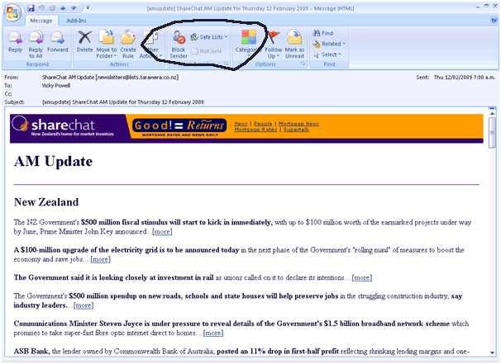
Task: Click the Office button orb
Action: pyautogui.click(x=10, y=10)
